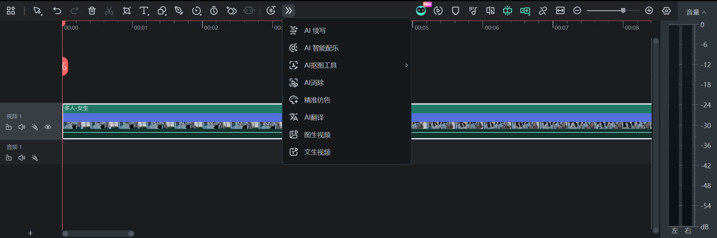Image resolution: width=717 pixels, height=238 pixels.
Task: Click the horizontal timeline scrollbar
Action: [x=98, y=234]
